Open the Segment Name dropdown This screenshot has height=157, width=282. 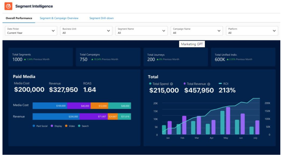[141, 31]
